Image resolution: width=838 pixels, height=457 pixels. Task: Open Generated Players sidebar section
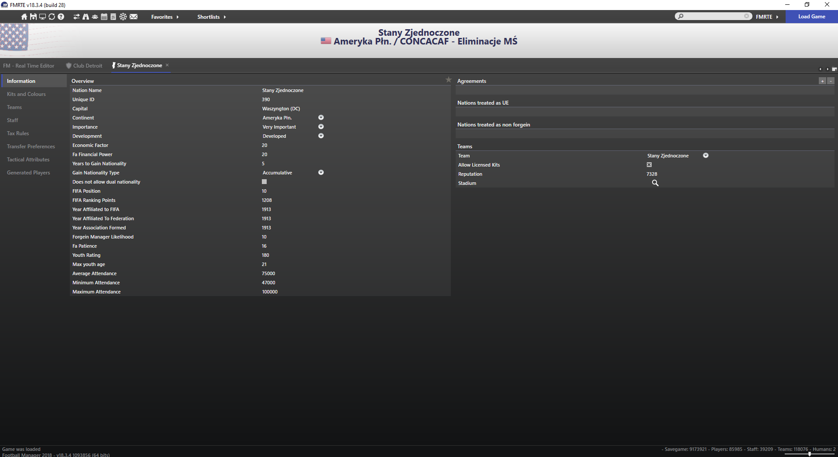click(28, 173)
